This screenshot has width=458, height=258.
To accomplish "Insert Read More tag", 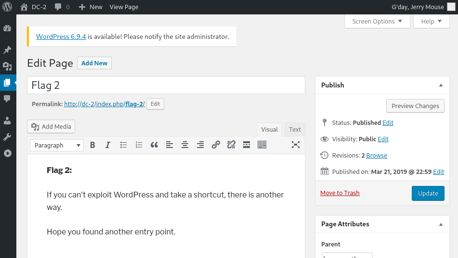I will point(247,145).
